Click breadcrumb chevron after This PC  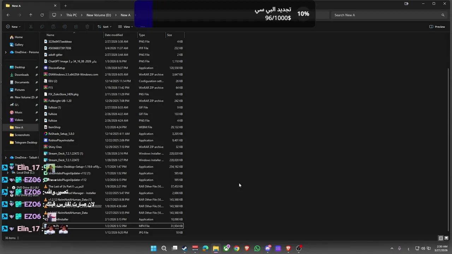click(82, 15)
